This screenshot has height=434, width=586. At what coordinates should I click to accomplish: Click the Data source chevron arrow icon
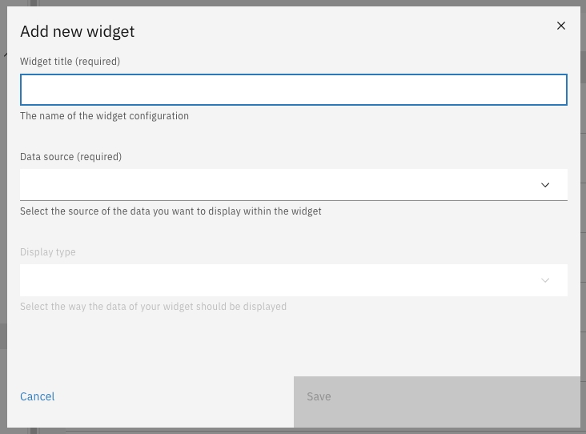tap(545, 185)
